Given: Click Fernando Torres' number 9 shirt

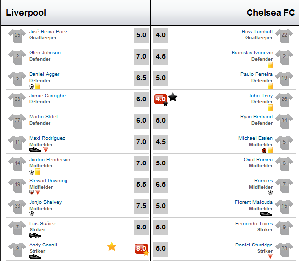Looking at the screenshot, I should 284,228.
